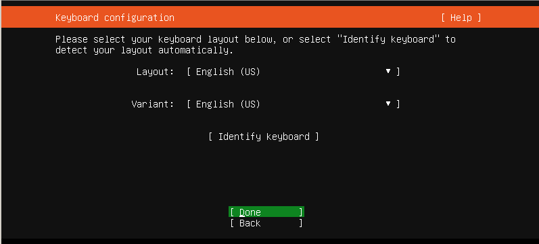Click the Variant: label
539x244 pixels.
153,104
